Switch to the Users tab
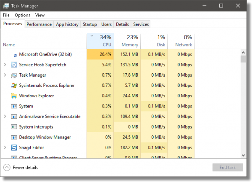Image resolution: width=252 pixels, height=182 pixels. (106, 24)
